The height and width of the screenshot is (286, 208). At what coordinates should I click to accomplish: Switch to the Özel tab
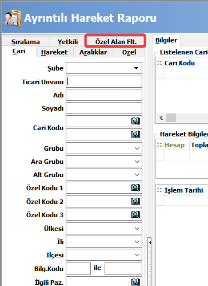pyautogui.click(x=129, y=52)
